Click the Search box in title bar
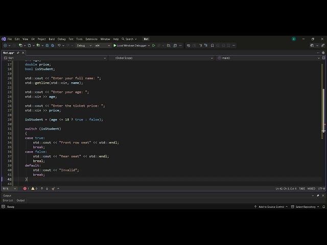This screenshot has height=245, width=327. 129,39
